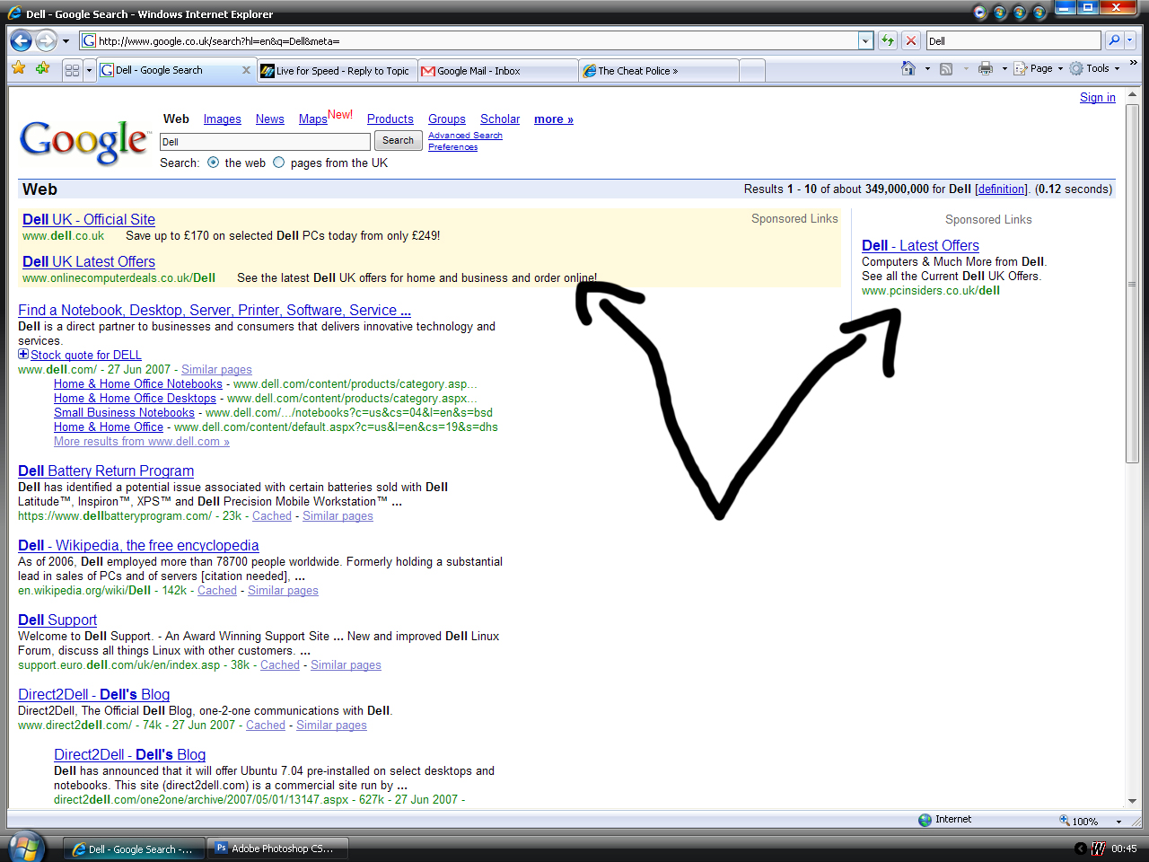Open the Favorites Center star icon

(x=19, y=68)
